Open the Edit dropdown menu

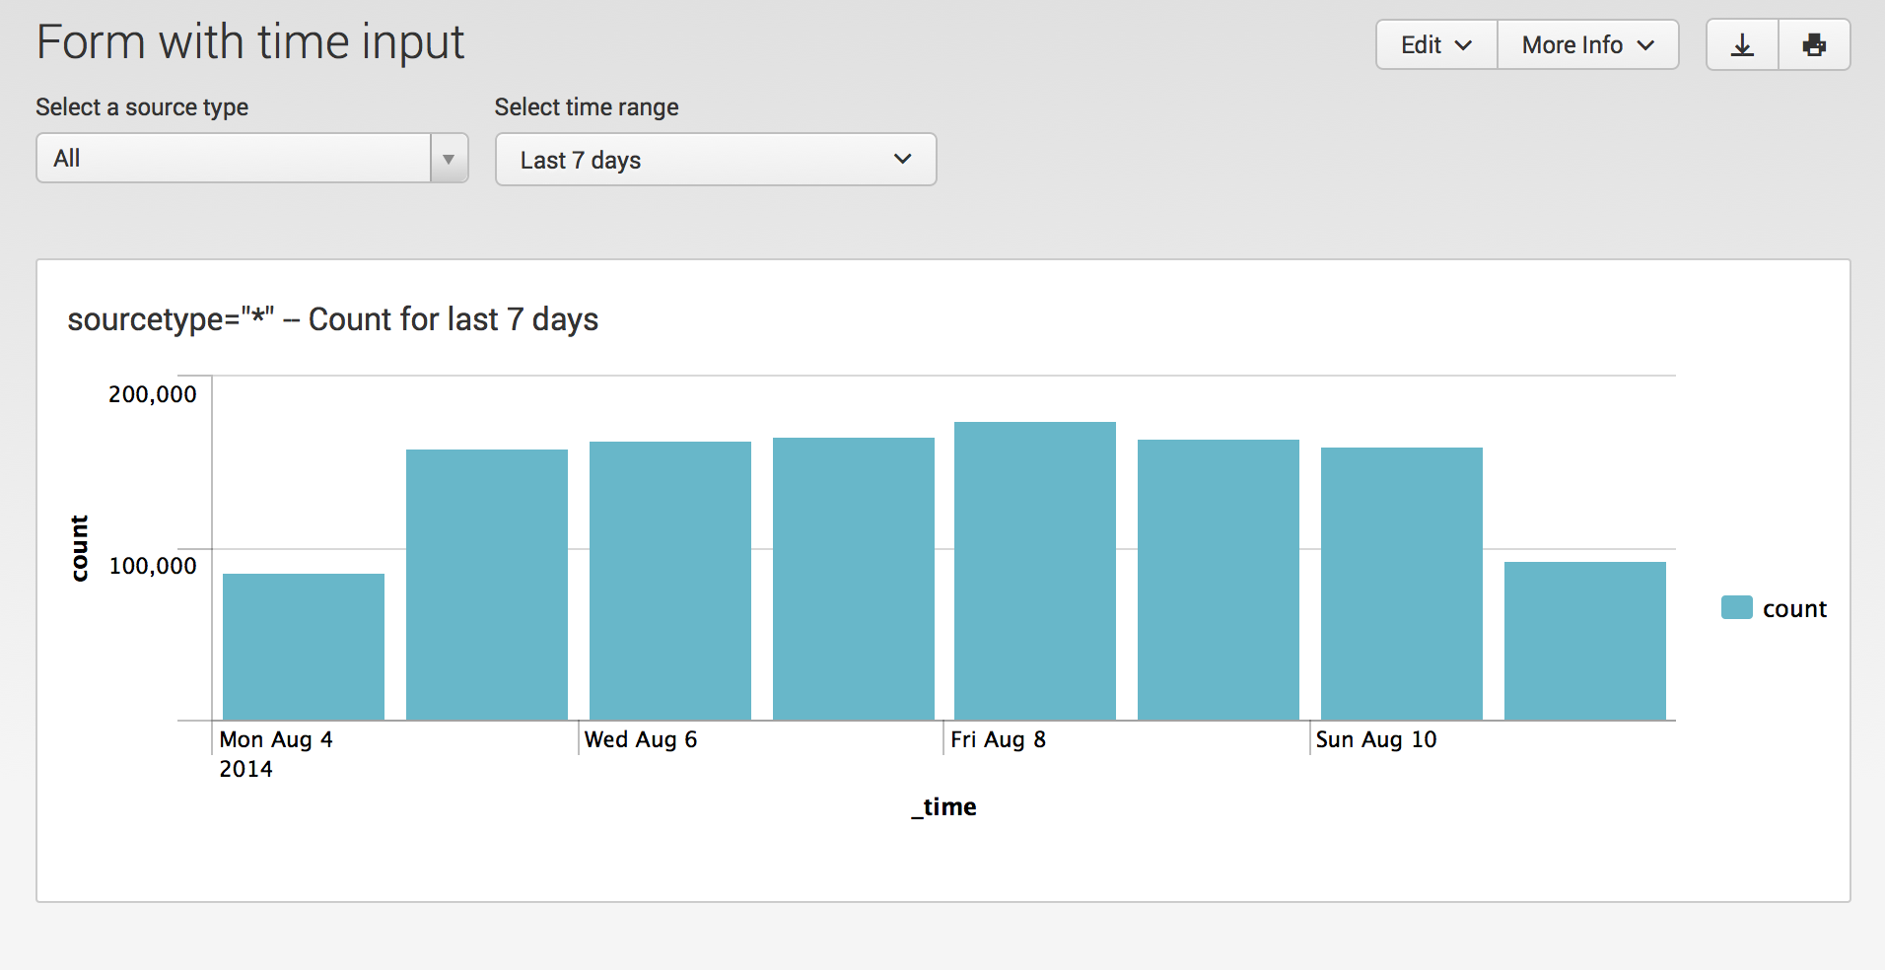(x=1436, y=45)
